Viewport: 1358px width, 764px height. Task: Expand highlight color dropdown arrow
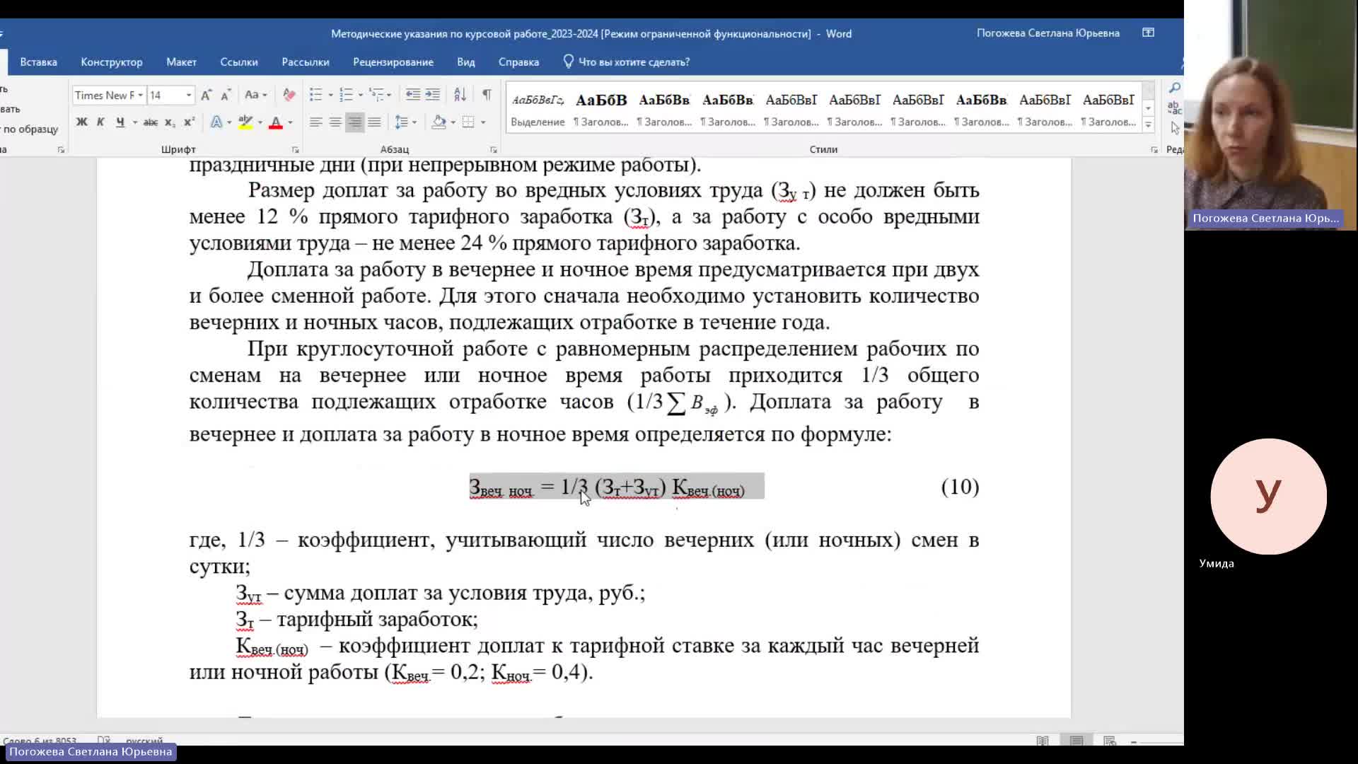[x=260, y=122]
